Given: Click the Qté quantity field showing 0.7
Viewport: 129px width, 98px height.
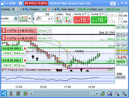Looking at the screenshot, I should (x=47, y=19).
